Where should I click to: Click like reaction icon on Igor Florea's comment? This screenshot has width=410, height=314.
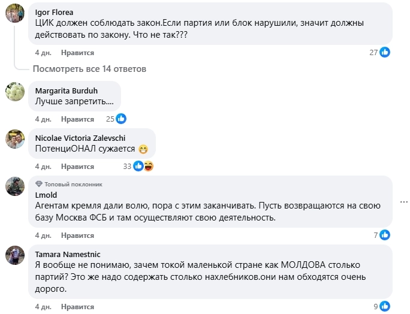[x=385, y=52]
